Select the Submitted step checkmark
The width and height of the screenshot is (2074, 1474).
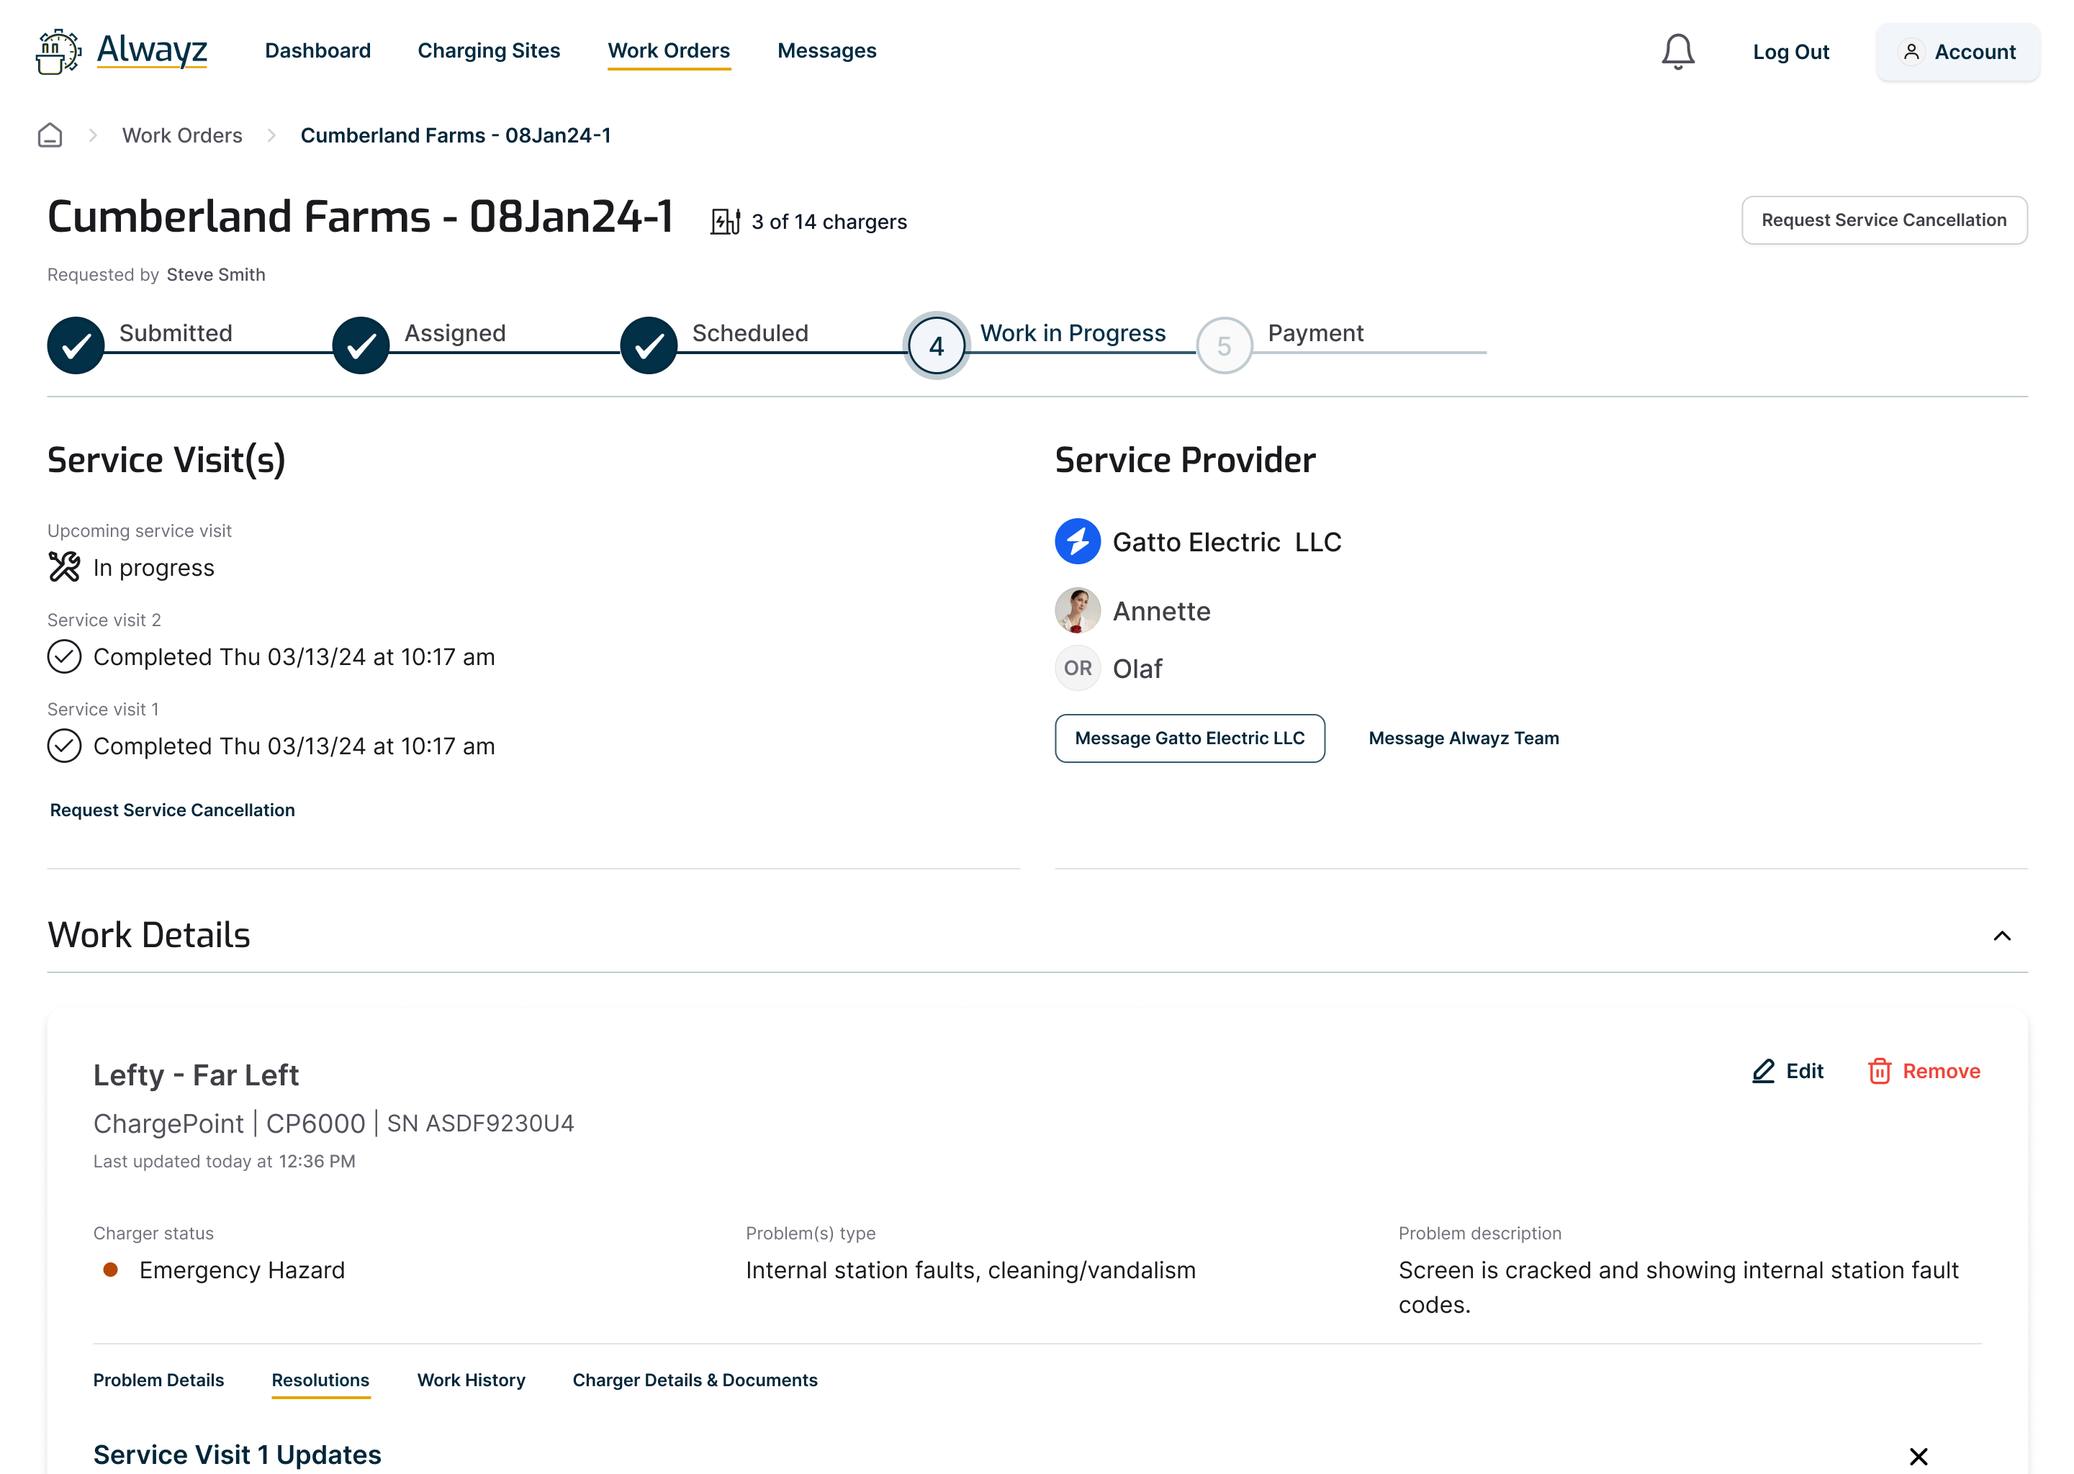coord(76,345)
